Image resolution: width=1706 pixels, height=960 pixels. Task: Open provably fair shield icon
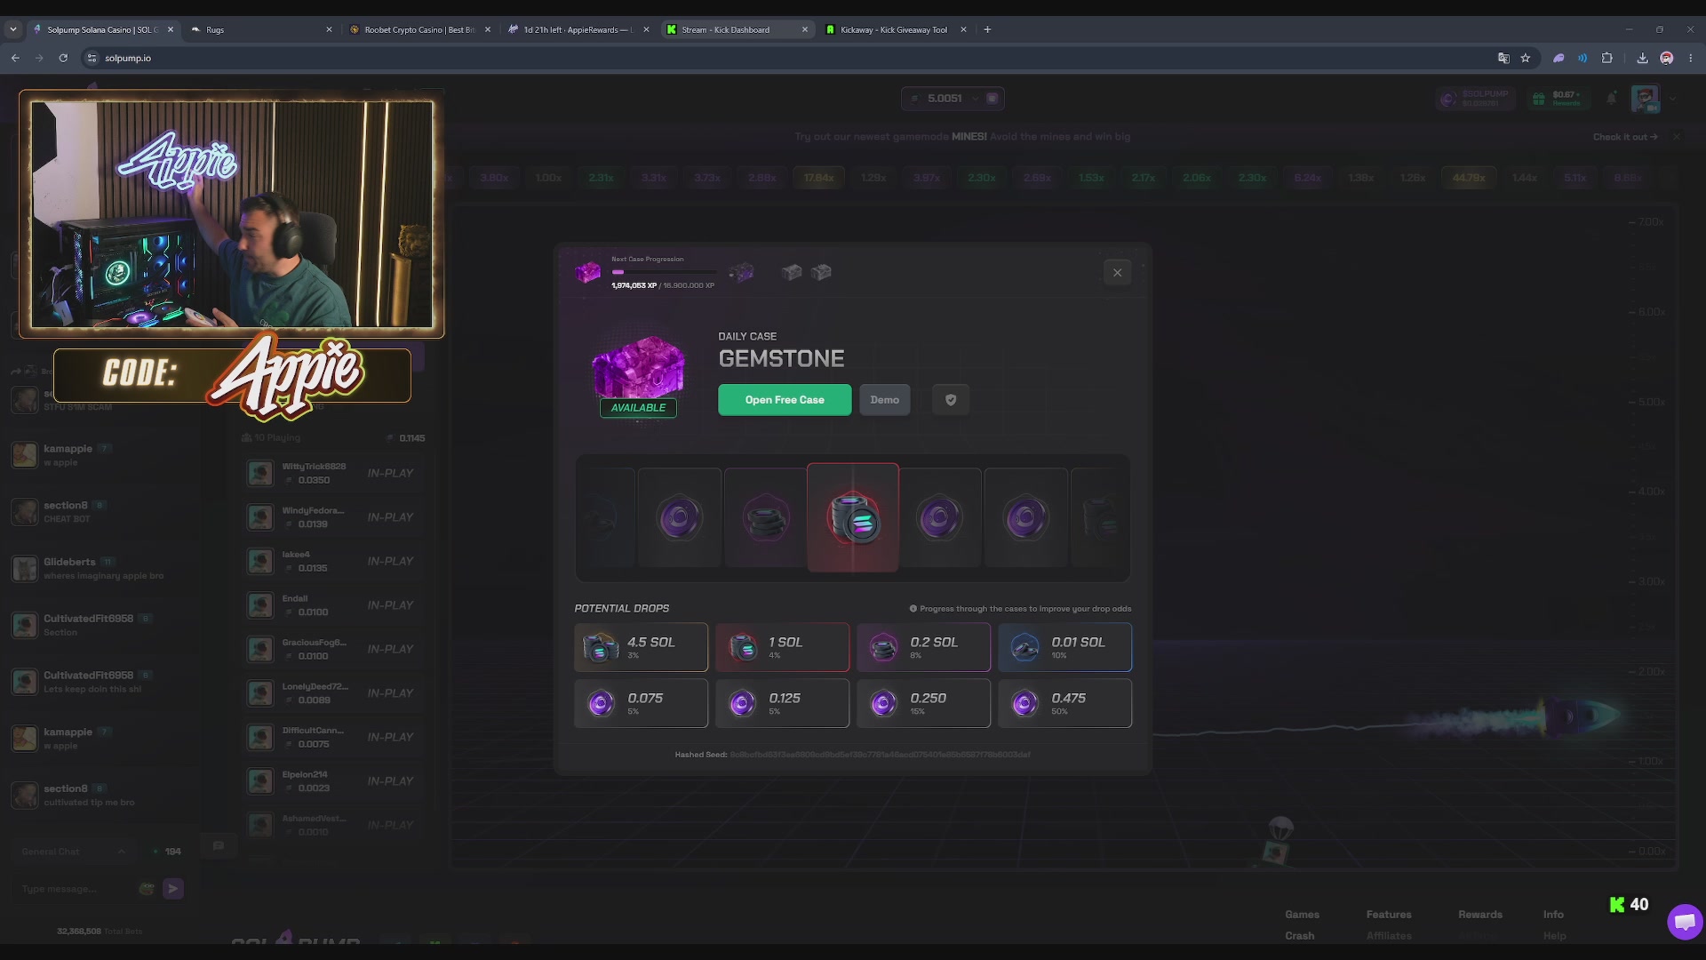[x=951, y=400]
